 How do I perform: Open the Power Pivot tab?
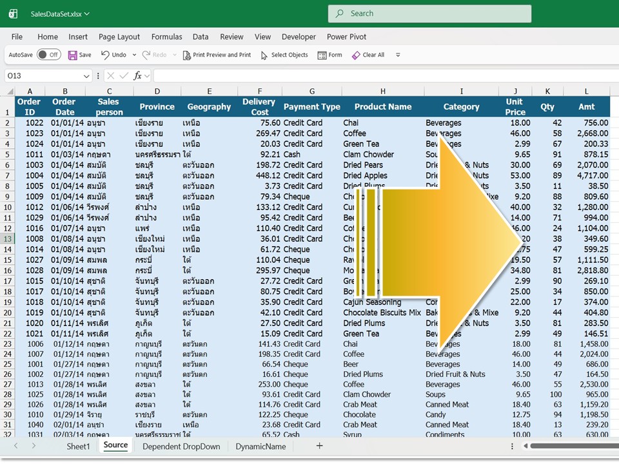pyautogui.click(x=347, y=37)
